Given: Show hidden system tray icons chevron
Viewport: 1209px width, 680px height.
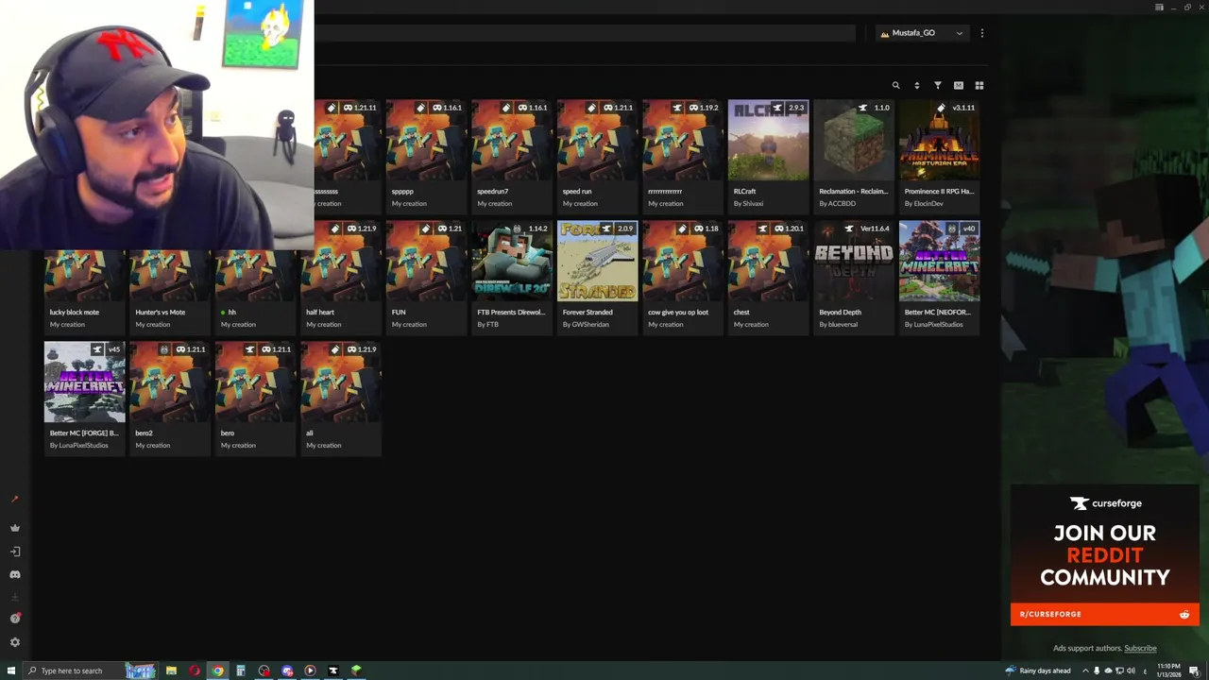Looking at the screenshot, I should (1084, 671).
